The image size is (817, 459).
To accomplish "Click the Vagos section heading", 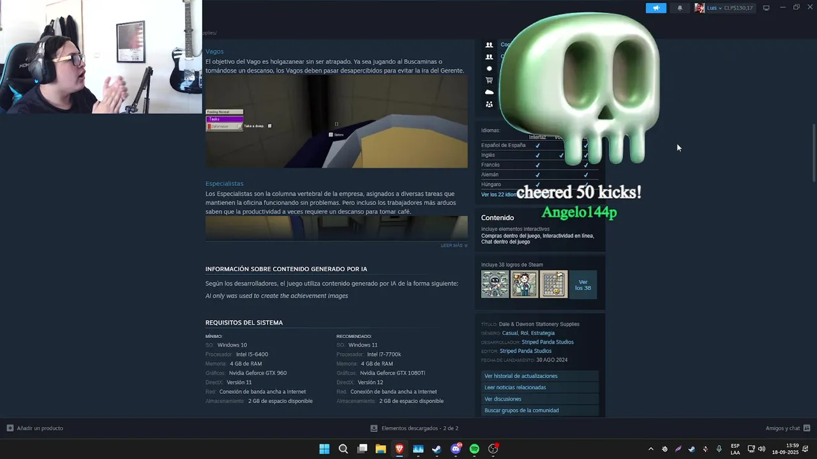I will tap(214, 52).
